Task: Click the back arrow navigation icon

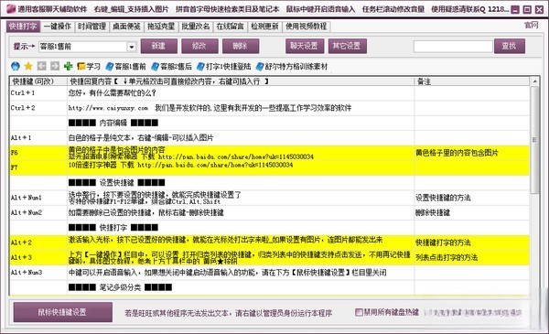Action: [42, 66]
